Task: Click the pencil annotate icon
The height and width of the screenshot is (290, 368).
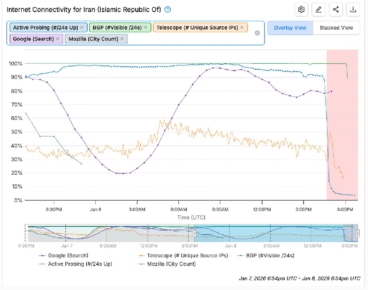Action: pos(318,10)
